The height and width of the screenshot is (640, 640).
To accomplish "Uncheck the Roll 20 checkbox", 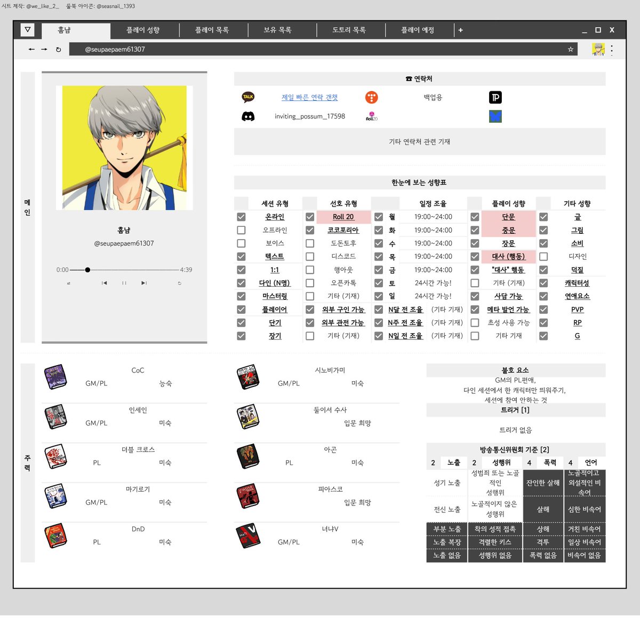I will coord(310,217).
